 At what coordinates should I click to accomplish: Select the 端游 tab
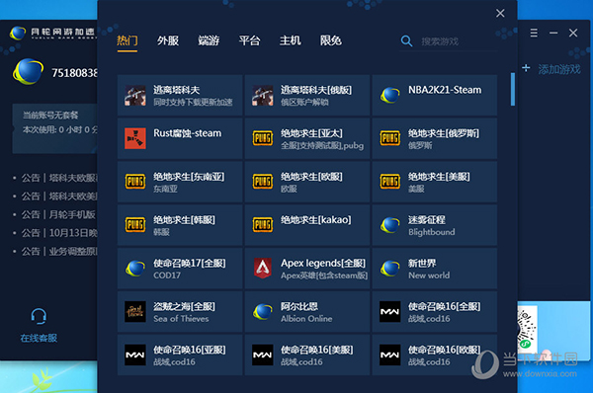click(x=209, y=40)
